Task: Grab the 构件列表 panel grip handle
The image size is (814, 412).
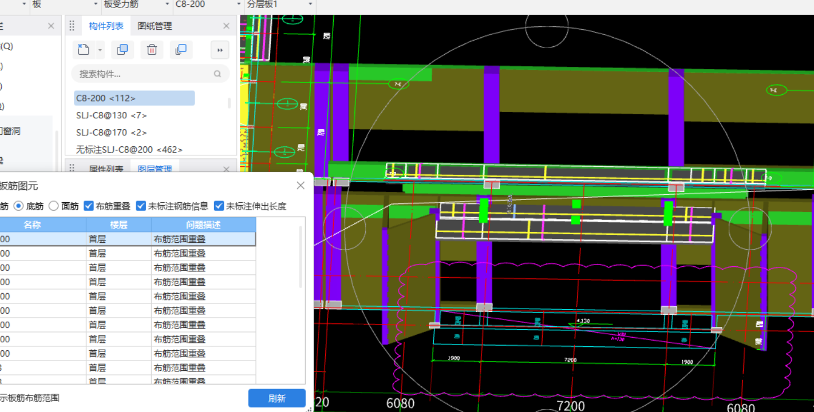Action: [72, 26]
